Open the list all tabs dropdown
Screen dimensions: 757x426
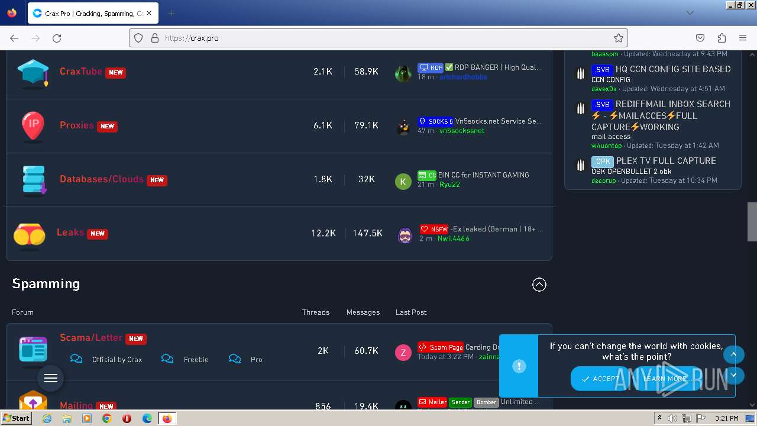(x=690, y=13)
